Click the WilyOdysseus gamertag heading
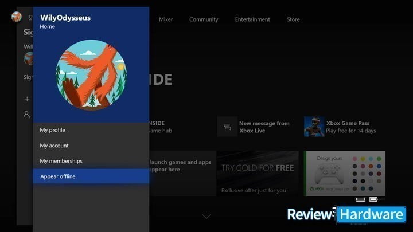Image resolution: width=413 pixels, height=232 pixels. point(65,18)
